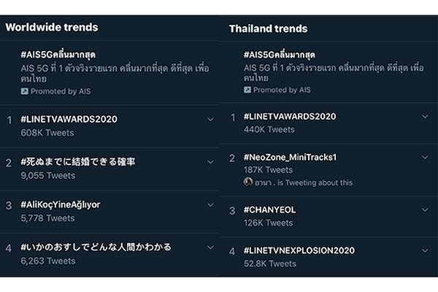Open the chevron menu for #死ぬまでに結婚できる確率

point(210,162)
